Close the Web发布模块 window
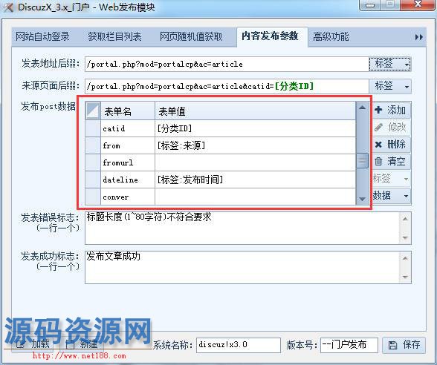The image size is (437, 365). 418,4
